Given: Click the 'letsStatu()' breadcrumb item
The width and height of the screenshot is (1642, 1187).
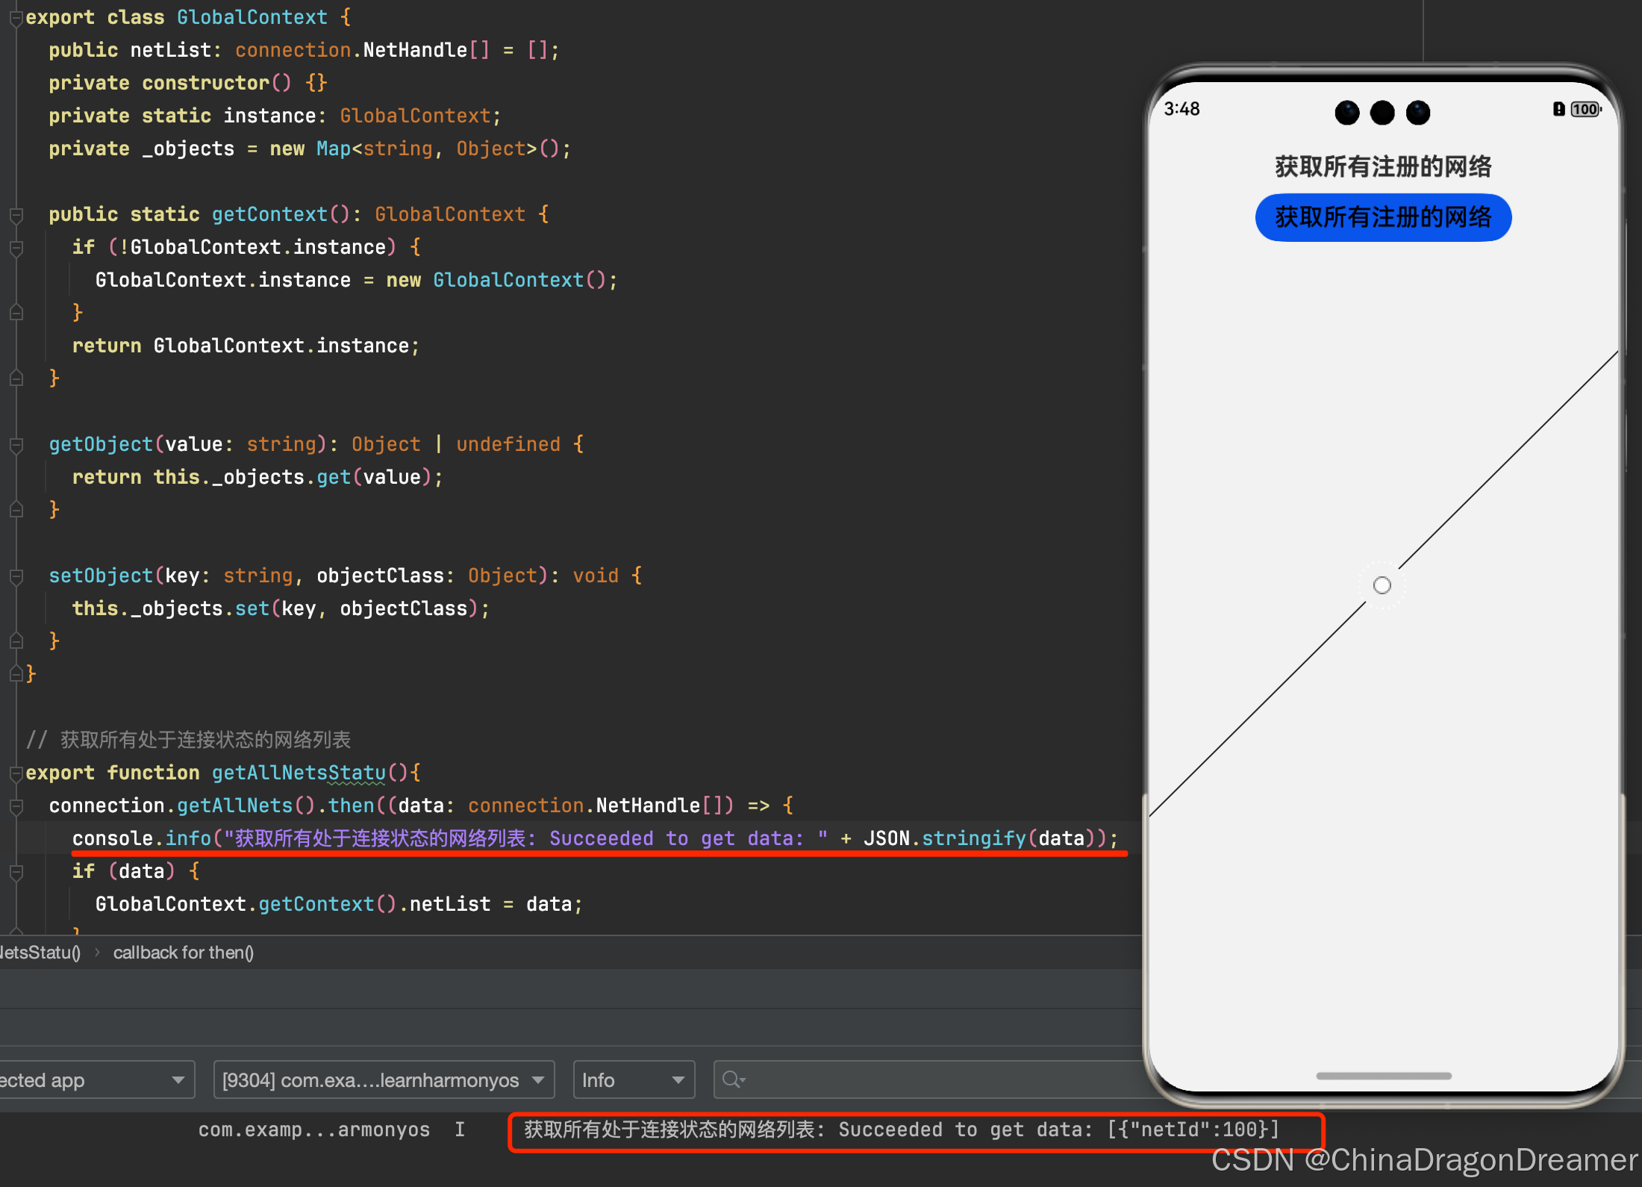Looking at the screenshot, I should 40,953.
